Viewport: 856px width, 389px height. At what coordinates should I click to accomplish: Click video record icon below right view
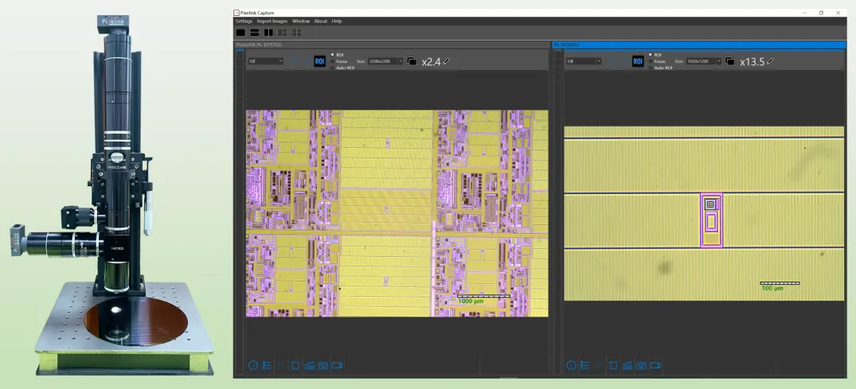click(x=655, y=365)
